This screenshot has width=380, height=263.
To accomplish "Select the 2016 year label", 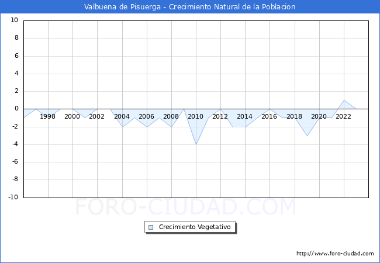I will pyautogui.click(x=269, y=116).
